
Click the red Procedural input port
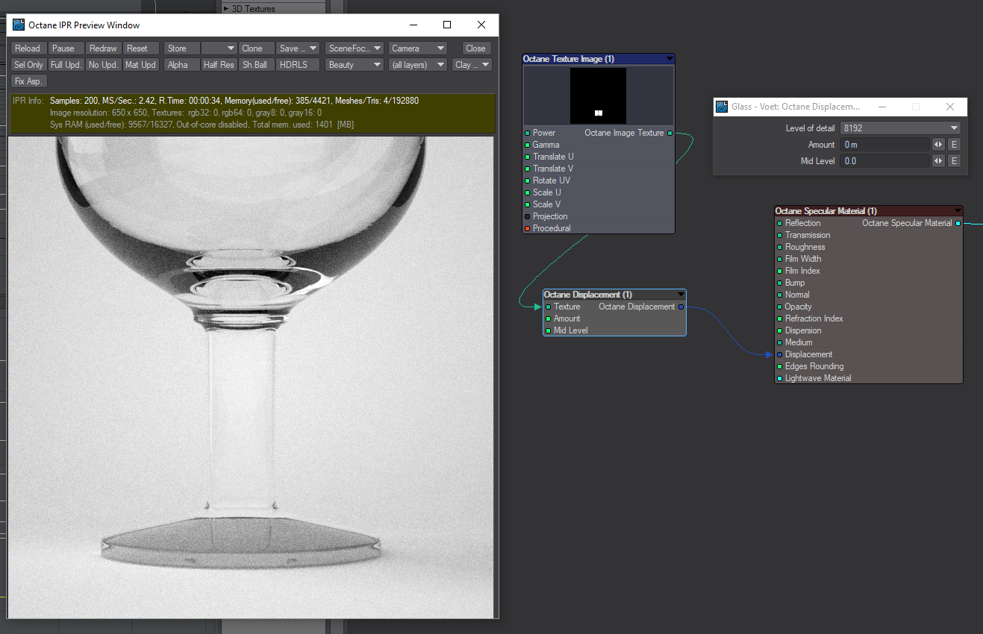(x=527, y=229)
